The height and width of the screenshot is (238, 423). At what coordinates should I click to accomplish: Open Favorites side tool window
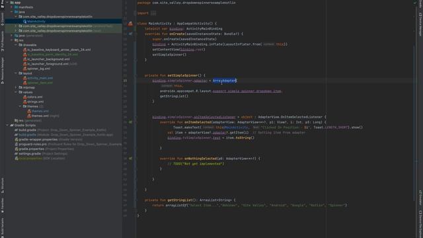[3, 206]
